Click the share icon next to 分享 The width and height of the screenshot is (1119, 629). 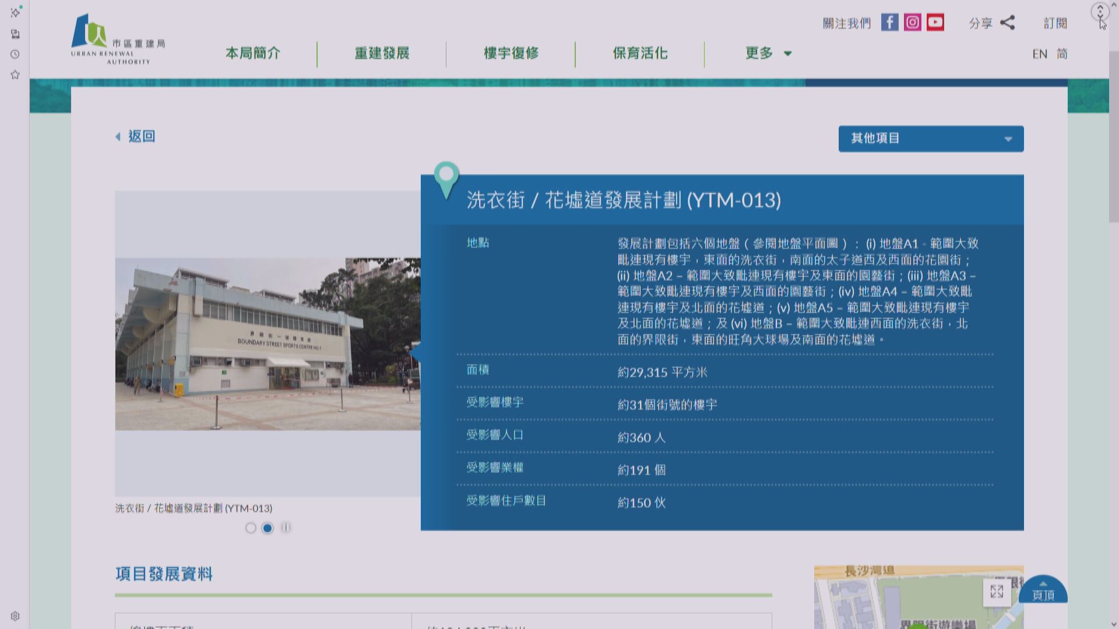point(1008,23)
